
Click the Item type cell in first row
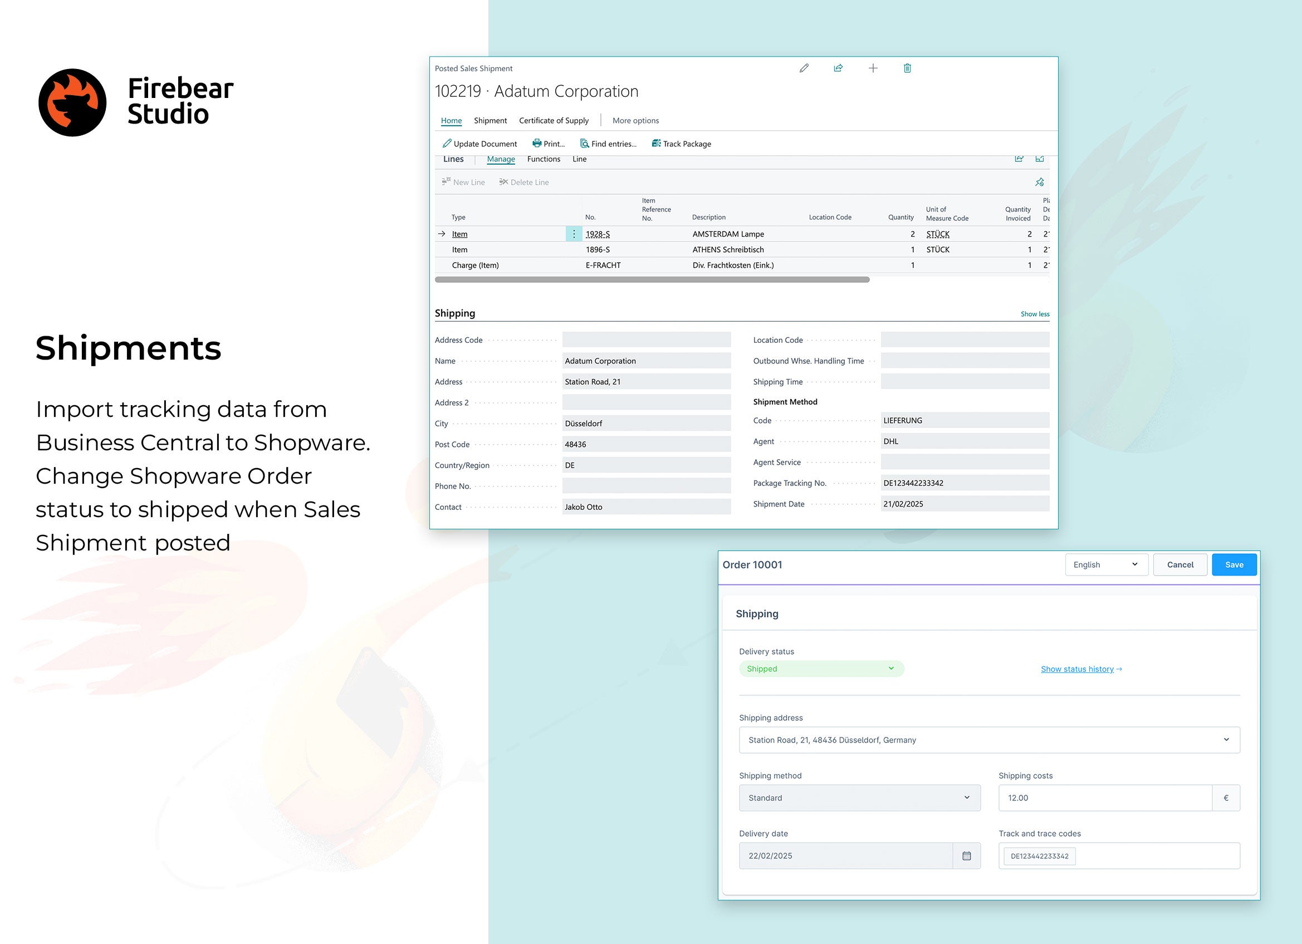(459, 234)
